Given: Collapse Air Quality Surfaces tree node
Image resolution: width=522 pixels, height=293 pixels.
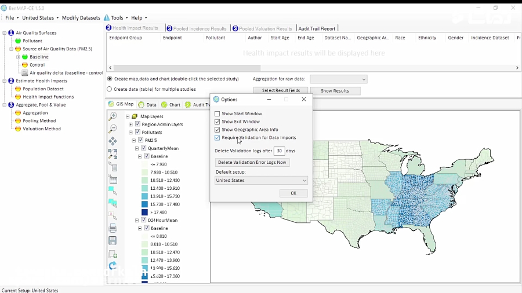Looking at the screenshot, I should (x=4, y=33).
